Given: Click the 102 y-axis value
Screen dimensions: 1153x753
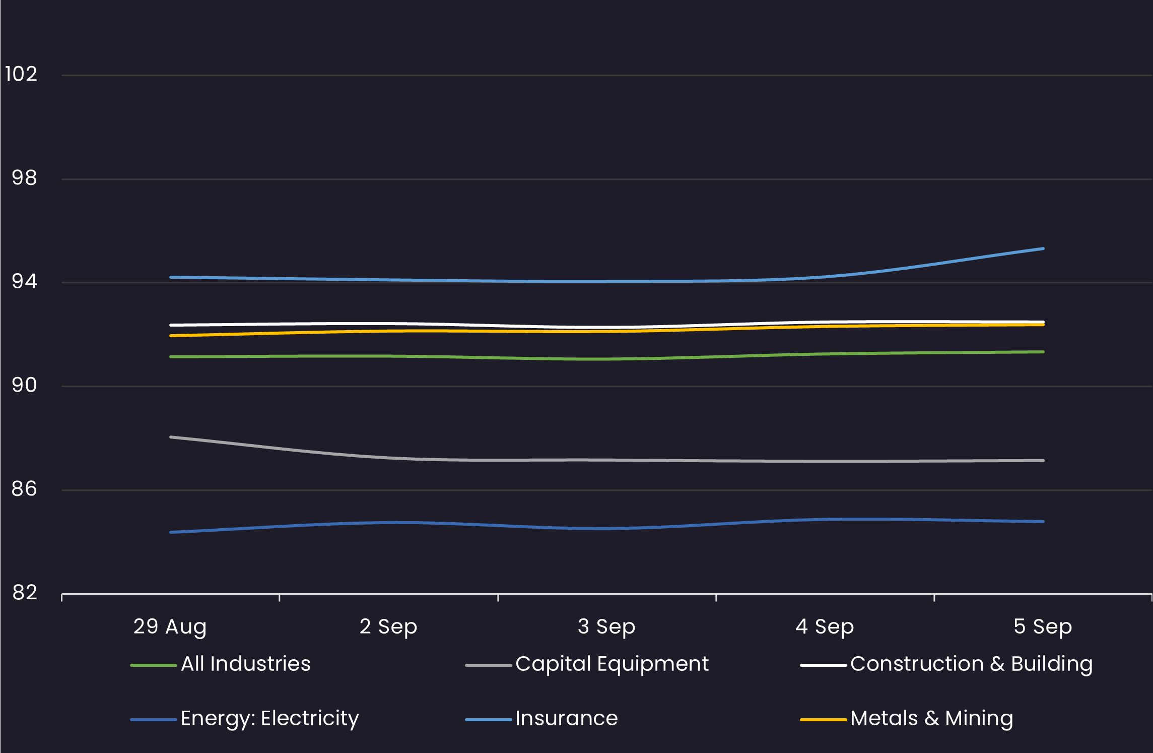Looking at the screenshot, I should (21, 74).
